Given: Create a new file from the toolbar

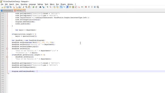Looking at the screenshot, I should tap(2, 7).
